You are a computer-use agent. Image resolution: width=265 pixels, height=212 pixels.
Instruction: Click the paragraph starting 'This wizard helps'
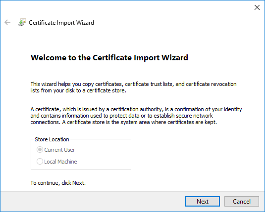[x=134, y=87]
